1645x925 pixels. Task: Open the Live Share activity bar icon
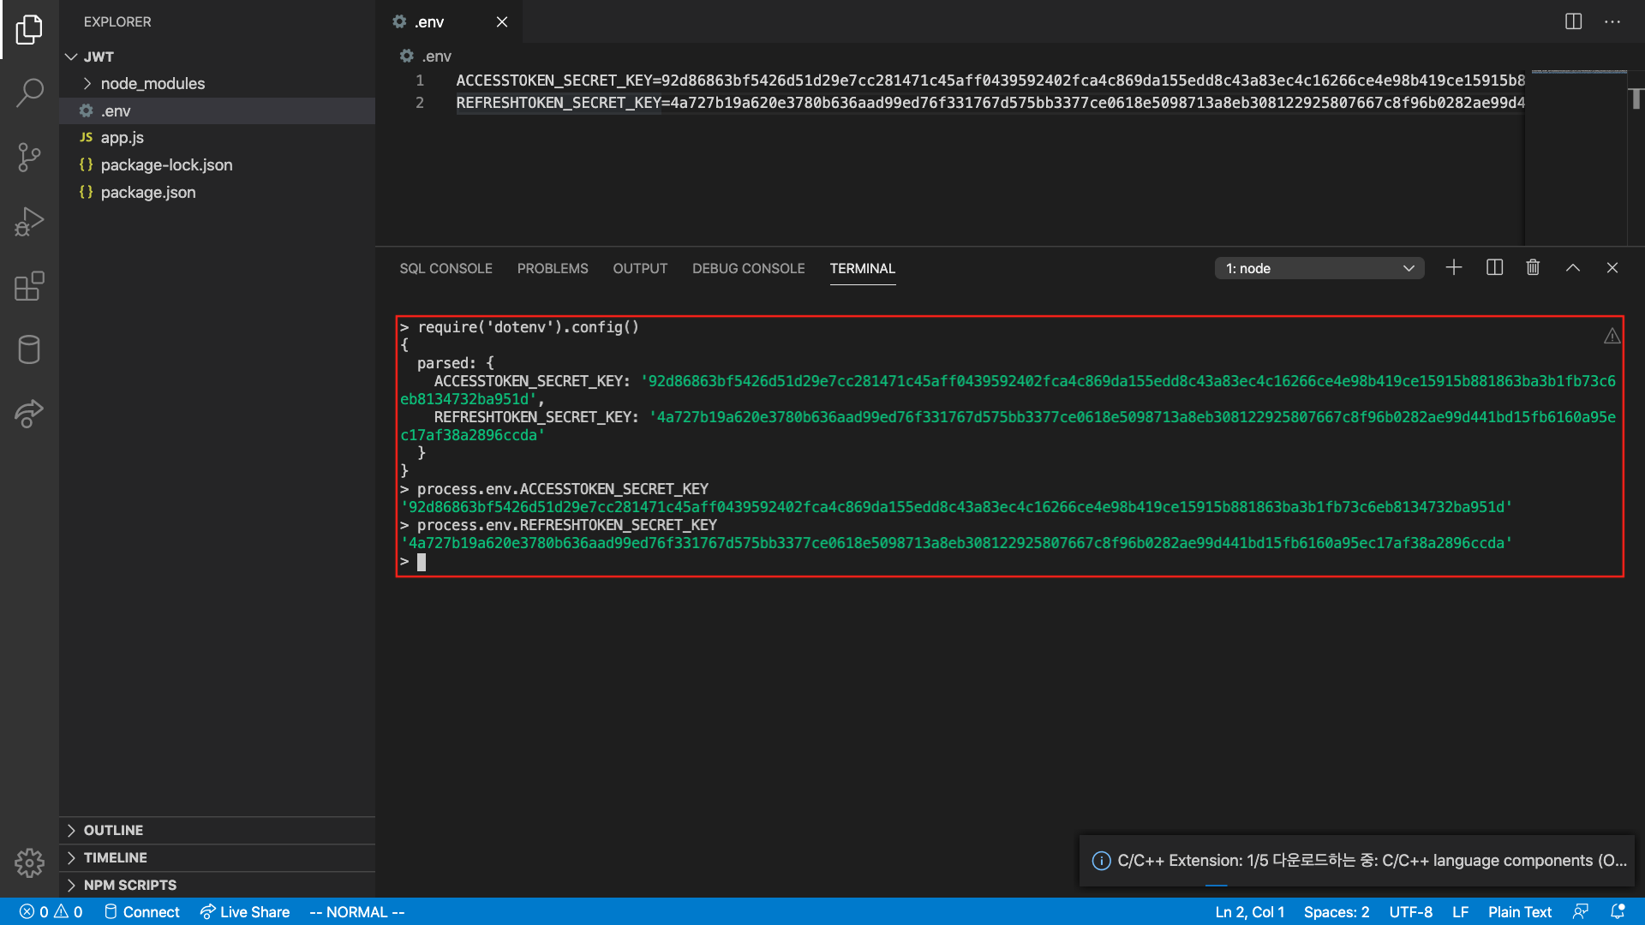[29, 414]
